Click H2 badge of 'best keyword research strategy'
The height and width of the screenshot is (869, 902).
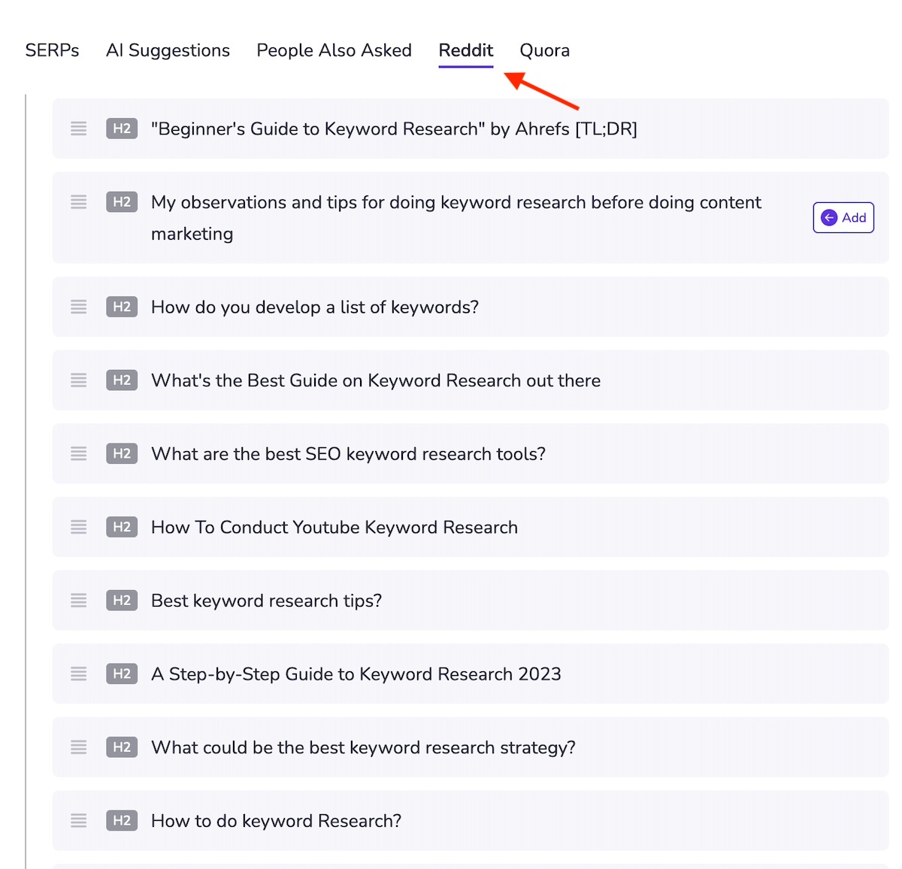click(122, 747)
